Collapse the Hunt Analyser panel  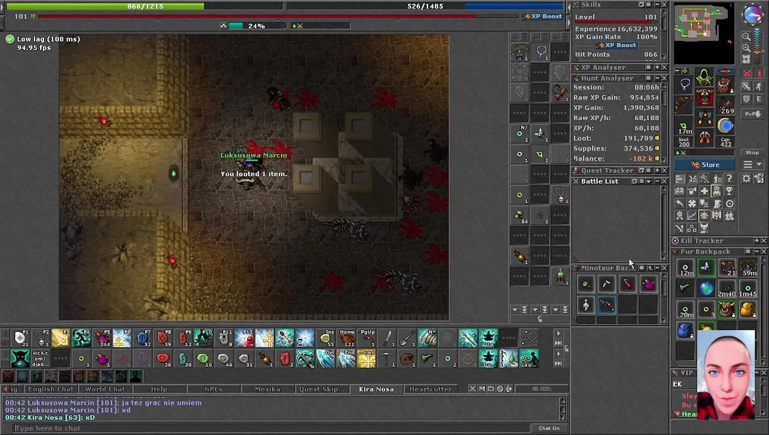pyautogui.click(x=657, y=79)
